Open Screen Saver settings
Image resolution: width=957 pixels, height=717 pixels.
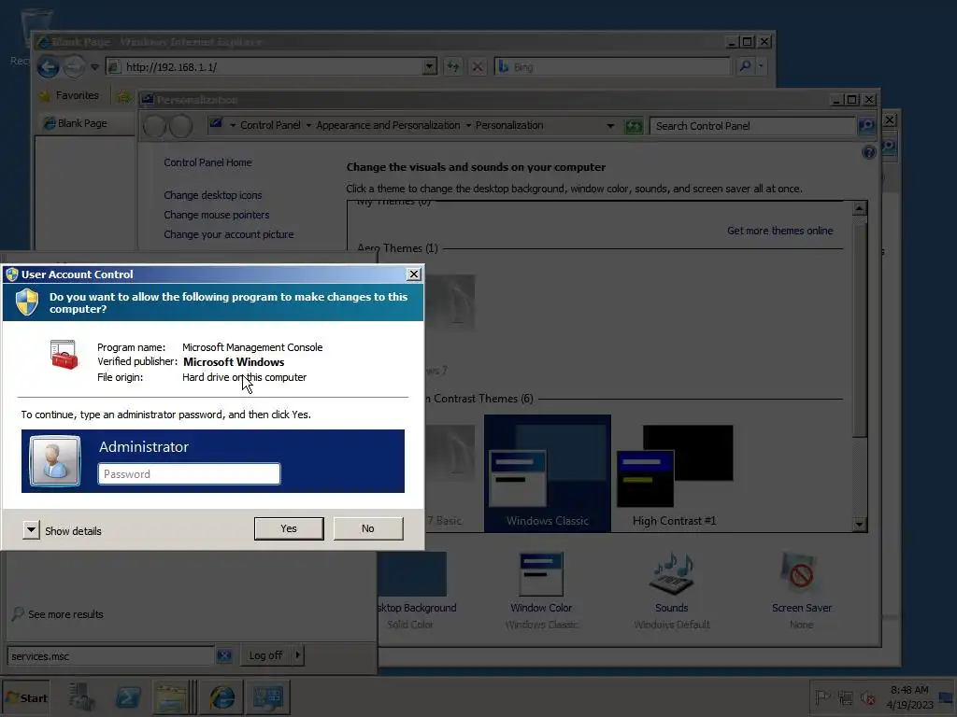(x=801, y=590)
